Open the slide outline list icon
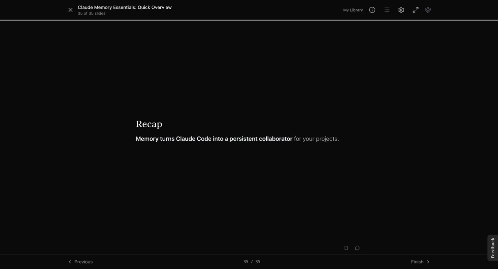 tap(387, 10)
